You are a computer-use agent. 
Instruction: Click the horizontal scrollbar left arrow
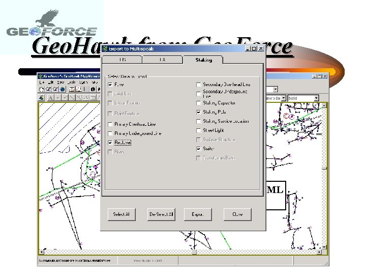tap(41, 252)
